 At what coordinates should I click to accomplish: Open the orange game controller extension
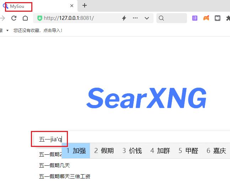pyautogui.click(x=206, y=18)
